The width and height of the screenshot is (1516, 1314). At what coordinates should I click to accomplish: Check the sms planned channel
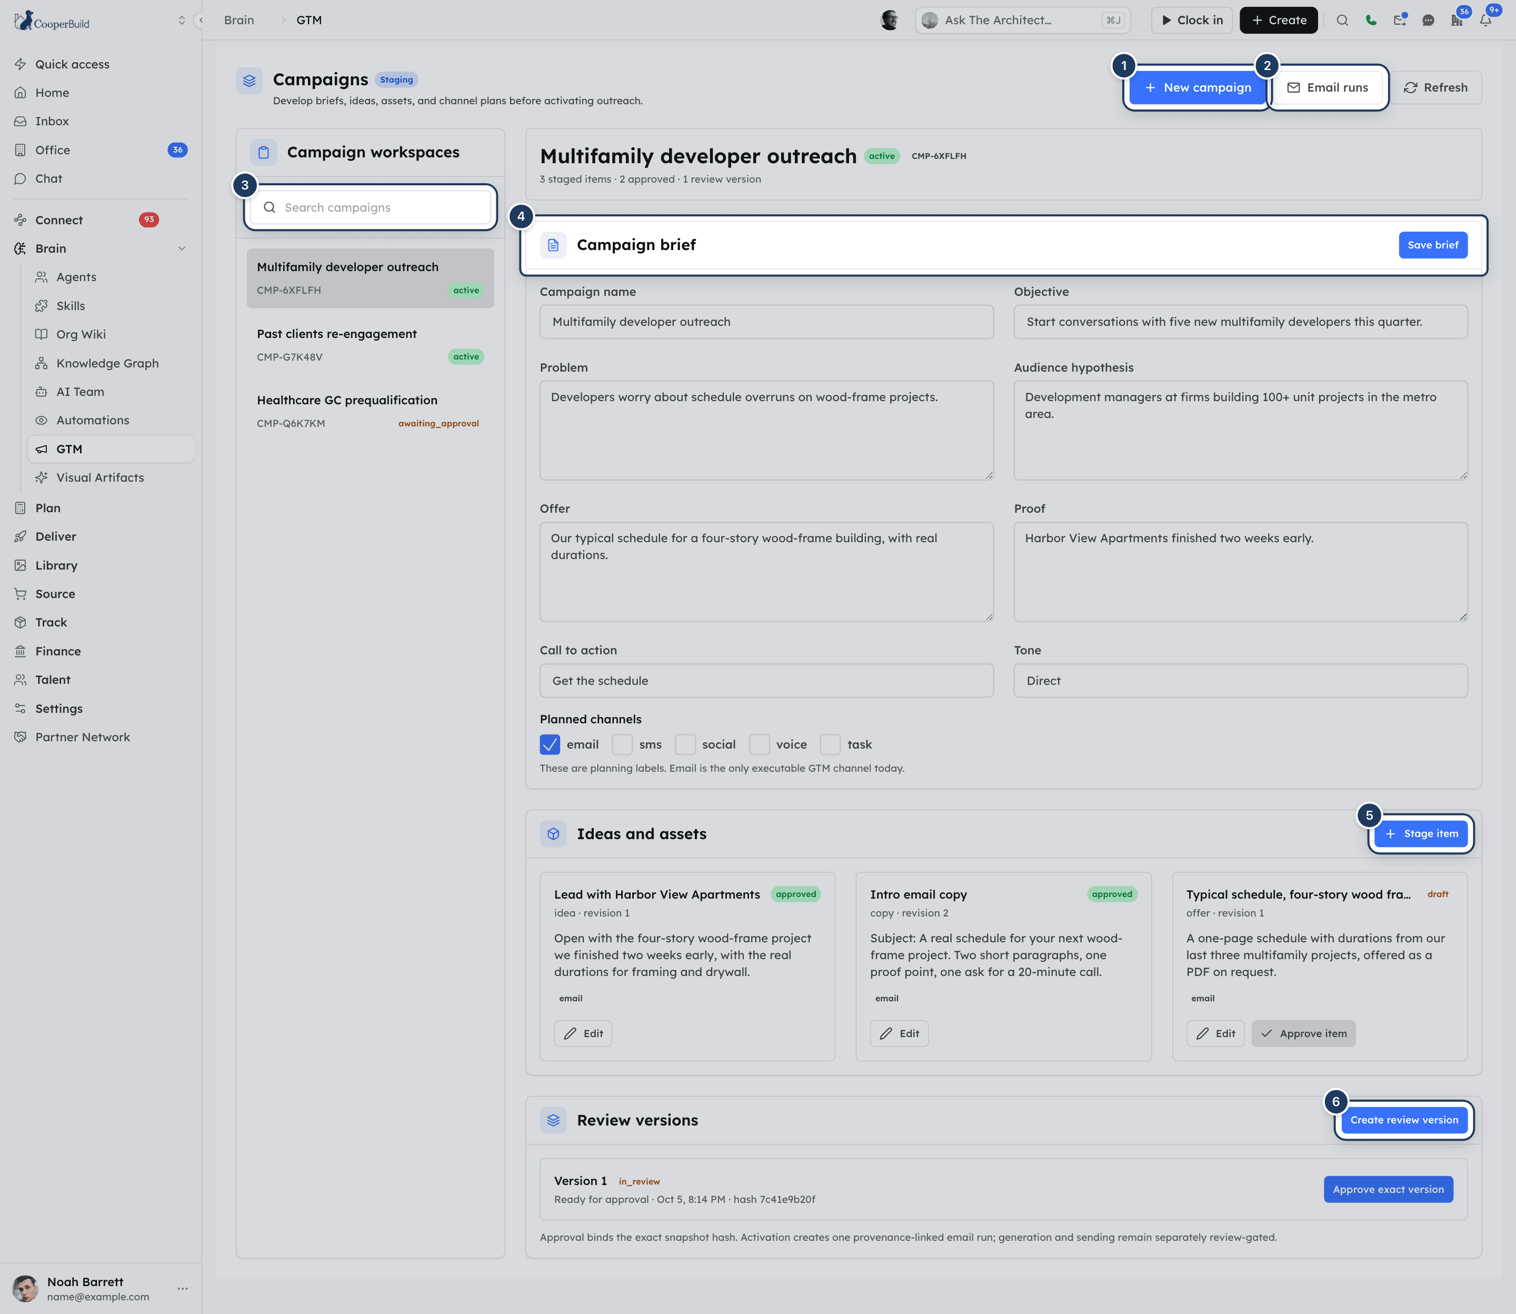click(x=622, y=744)
